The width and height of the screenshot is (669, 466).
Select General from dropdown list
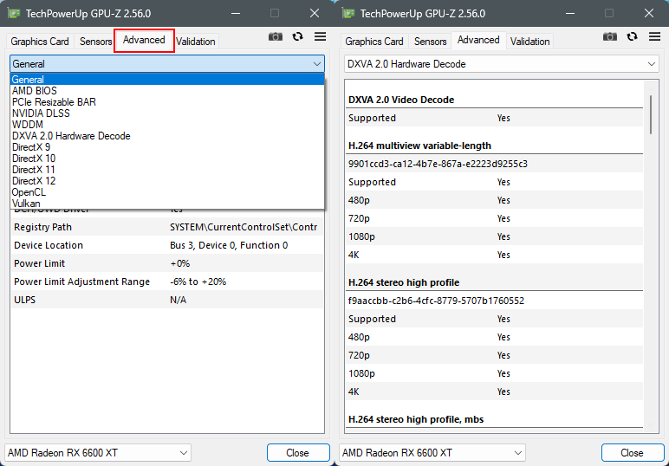(167, 80)
